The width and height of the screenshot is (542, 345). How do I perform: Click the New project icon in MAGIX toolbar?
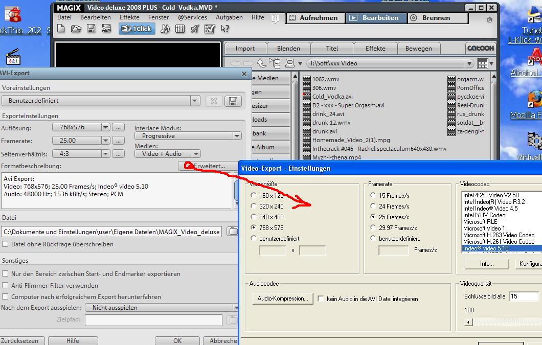[61, 29]
